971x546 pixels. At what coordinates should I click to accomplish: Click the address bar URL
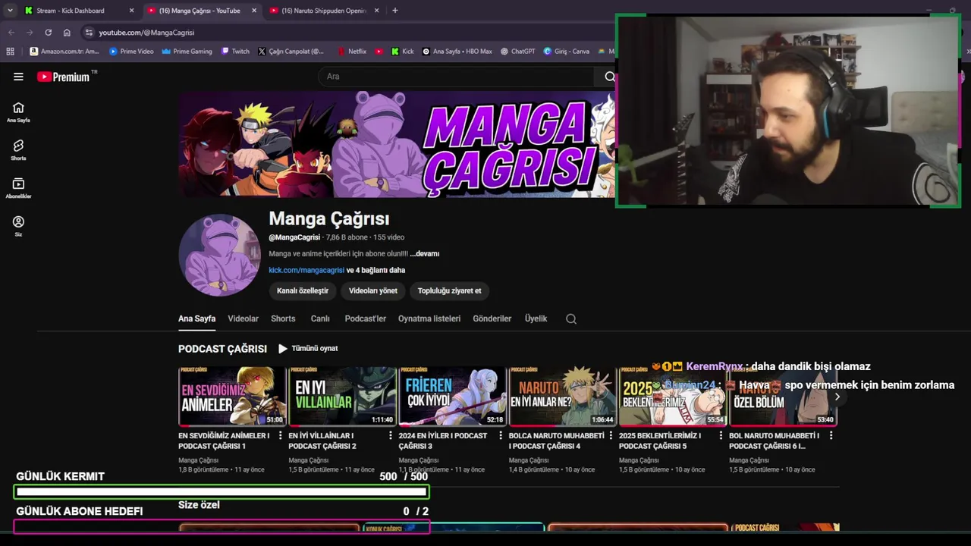click(x=146, y=33)
